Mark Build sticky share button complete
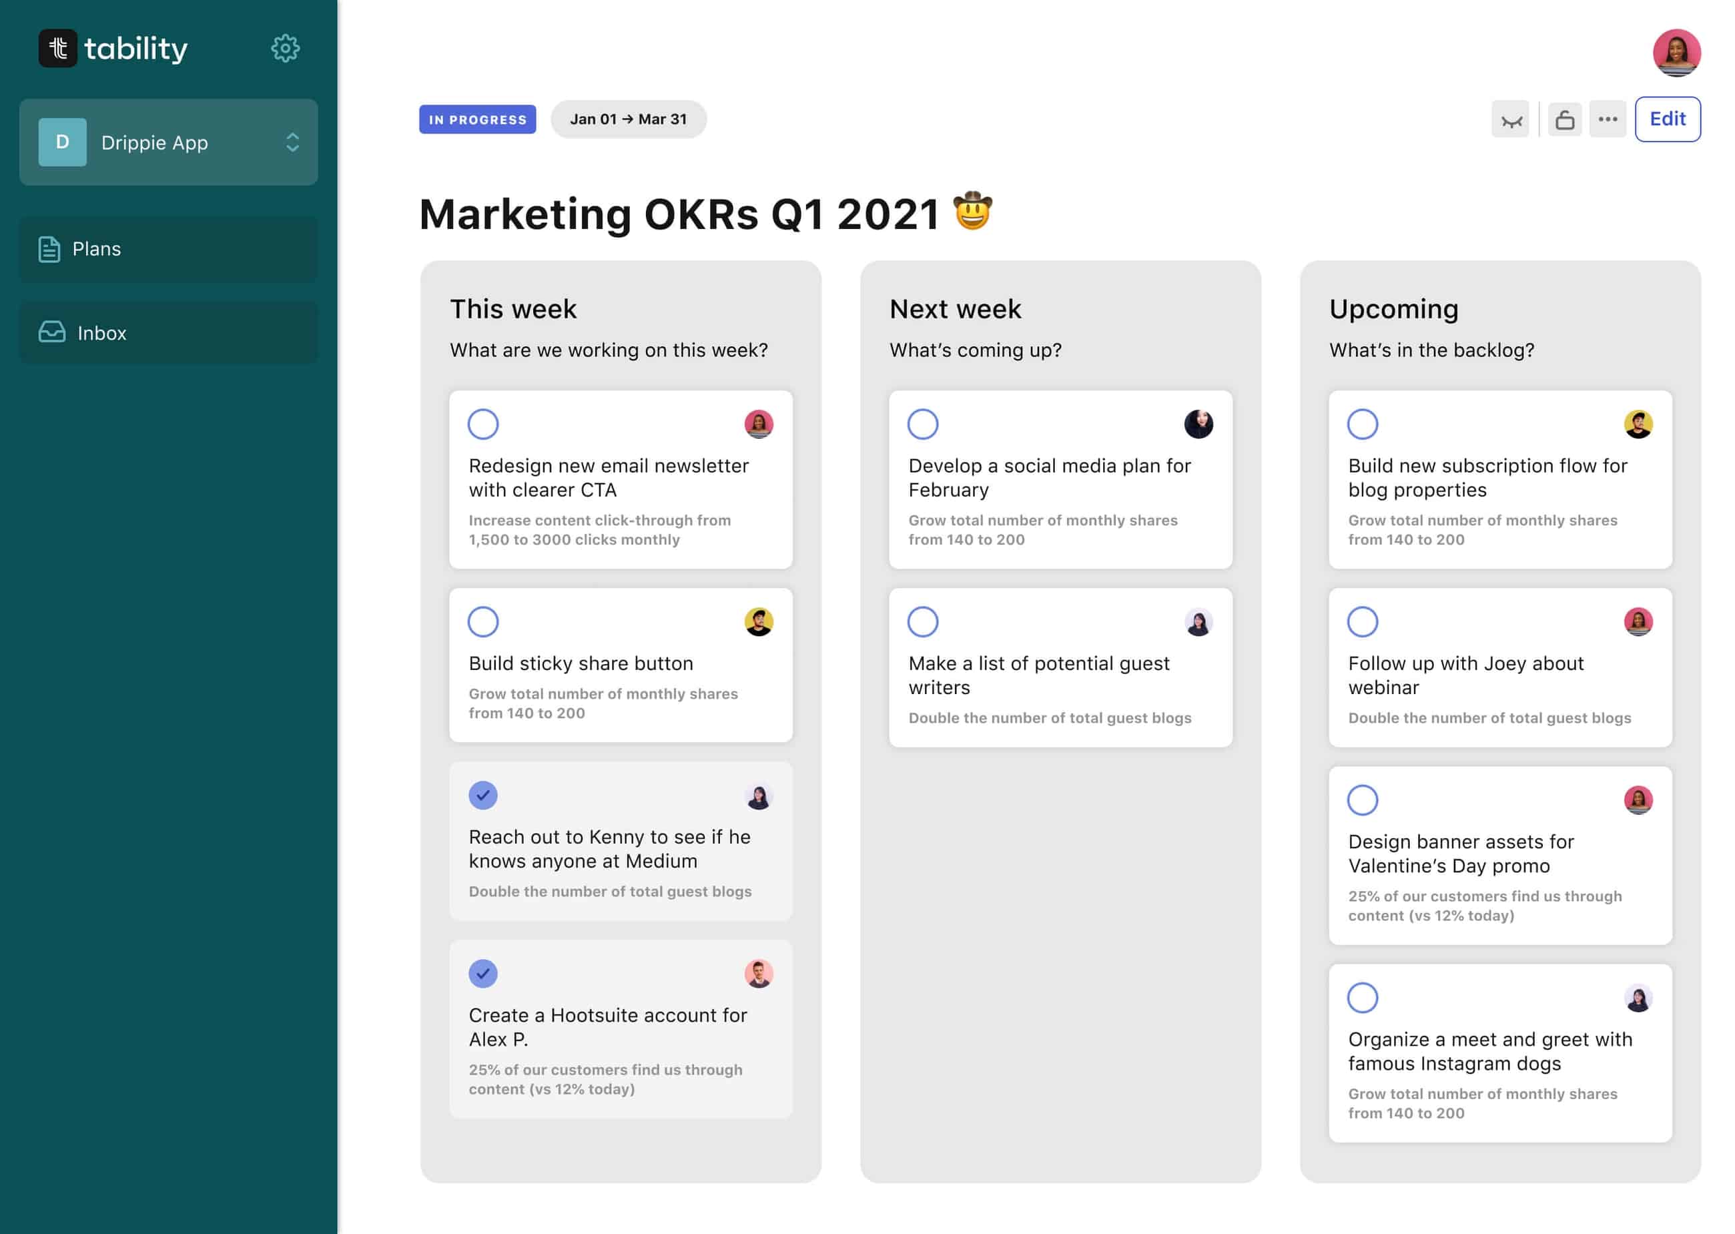 click(483, 621)
